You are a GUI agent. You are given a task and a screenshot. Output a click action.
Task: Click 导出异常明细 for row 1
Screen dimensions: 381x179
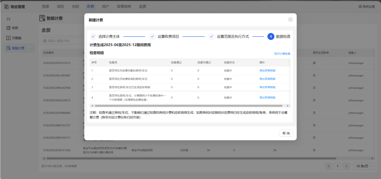pyautogui.click(x=267, y=71)
